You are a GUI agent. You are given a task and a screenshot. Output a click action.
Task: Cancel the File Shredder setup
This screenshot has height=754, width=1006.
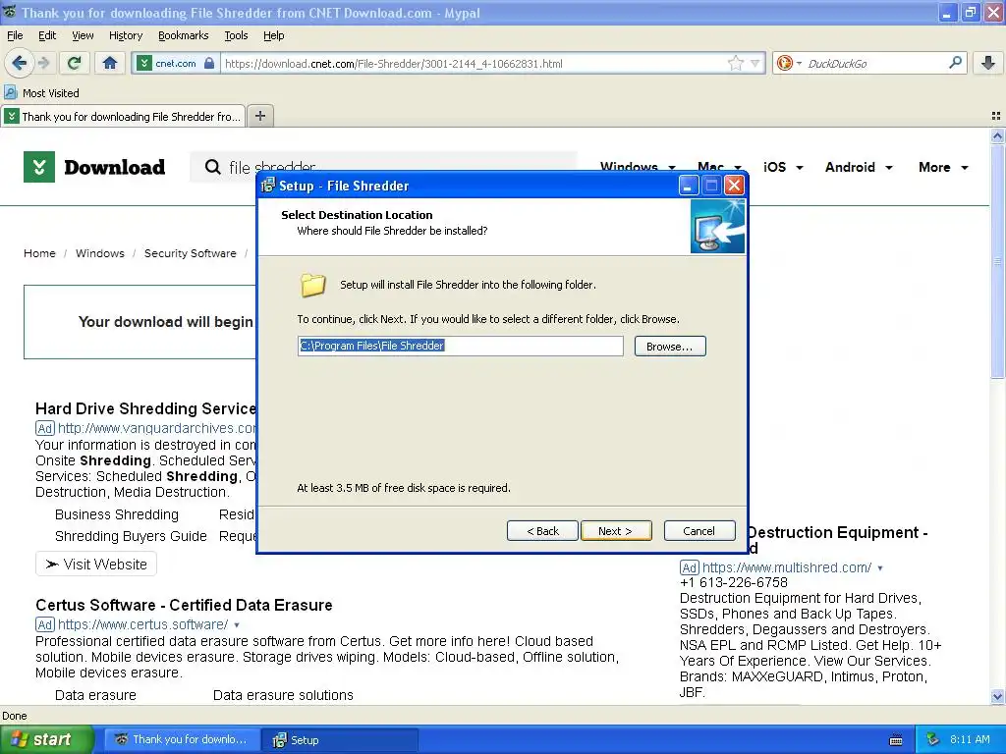(699, 531)
